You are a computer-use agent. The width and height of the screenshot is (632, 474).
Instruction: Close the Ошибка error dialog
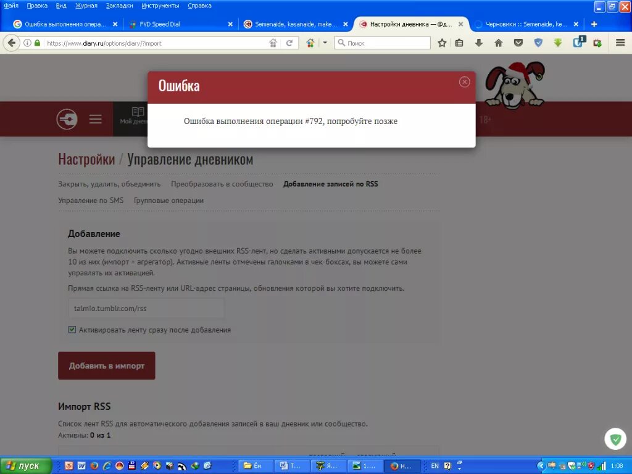(464, 82)
